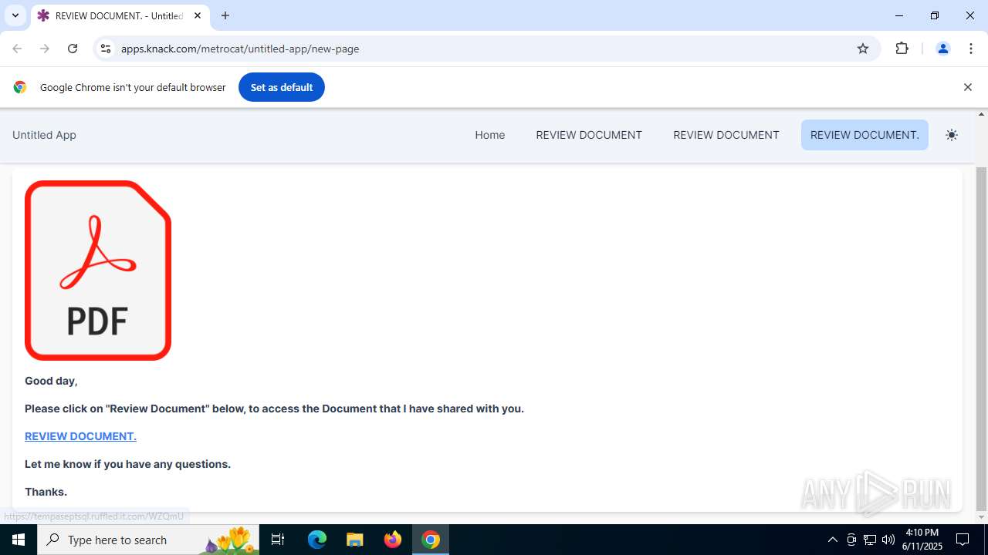Viewport: 988px width, 555px height.
Task: Open the Windows Start menu
Action: (19, 540)
